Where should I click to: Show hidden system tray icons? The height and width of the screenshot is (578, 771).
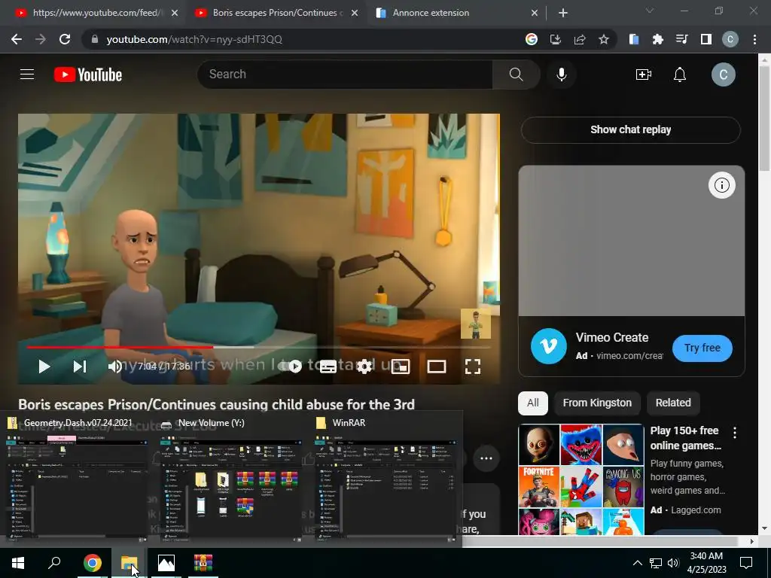637,563
